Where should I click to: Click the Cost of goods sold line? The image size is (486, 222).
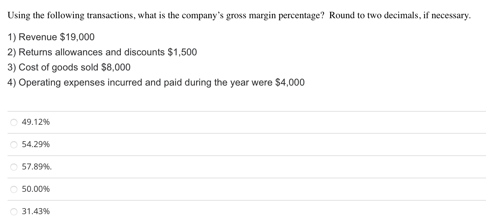pos(69,67)
